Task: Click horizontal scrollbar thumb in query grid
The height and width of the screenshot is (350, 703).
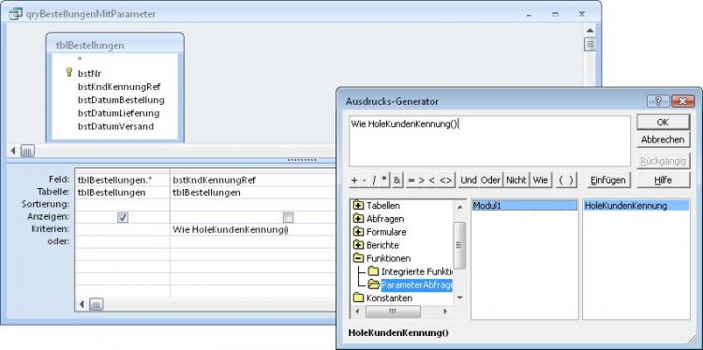Action: click(96, 305)
